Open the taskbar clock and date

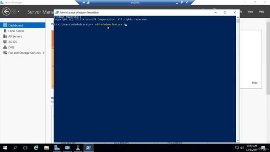pyautogui.click(x=251, y=148)
